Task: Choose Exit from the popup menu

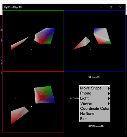Action: click(95, 119)
